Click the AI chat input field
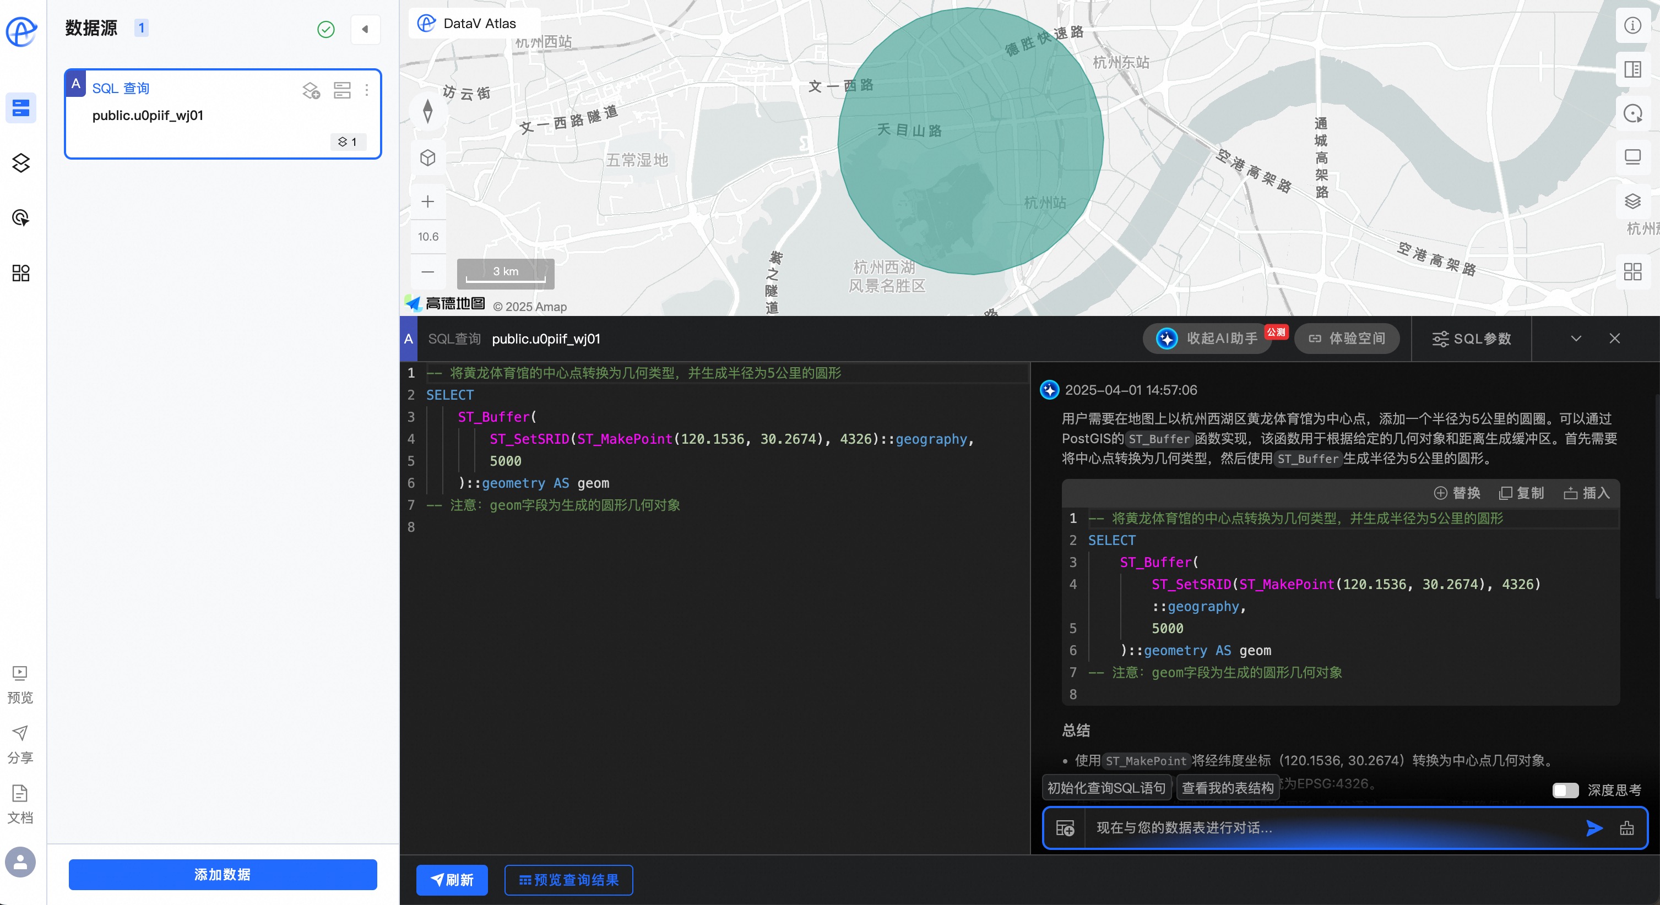This screenshot has height=905, width=1660. [x=1327, y=828]
